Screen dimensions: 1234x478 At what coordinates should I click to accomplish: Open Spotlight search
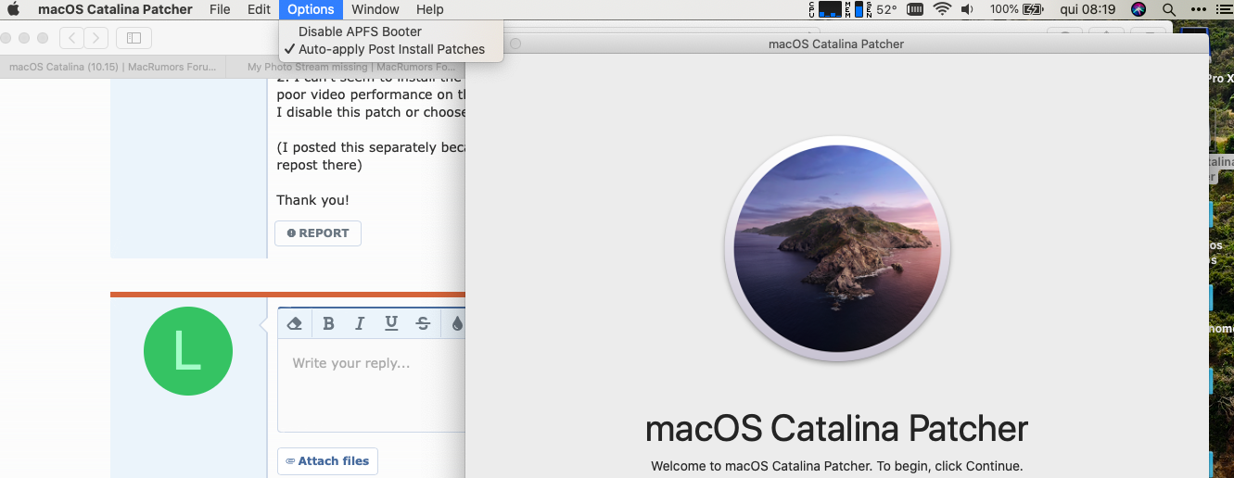[1169, 9]
